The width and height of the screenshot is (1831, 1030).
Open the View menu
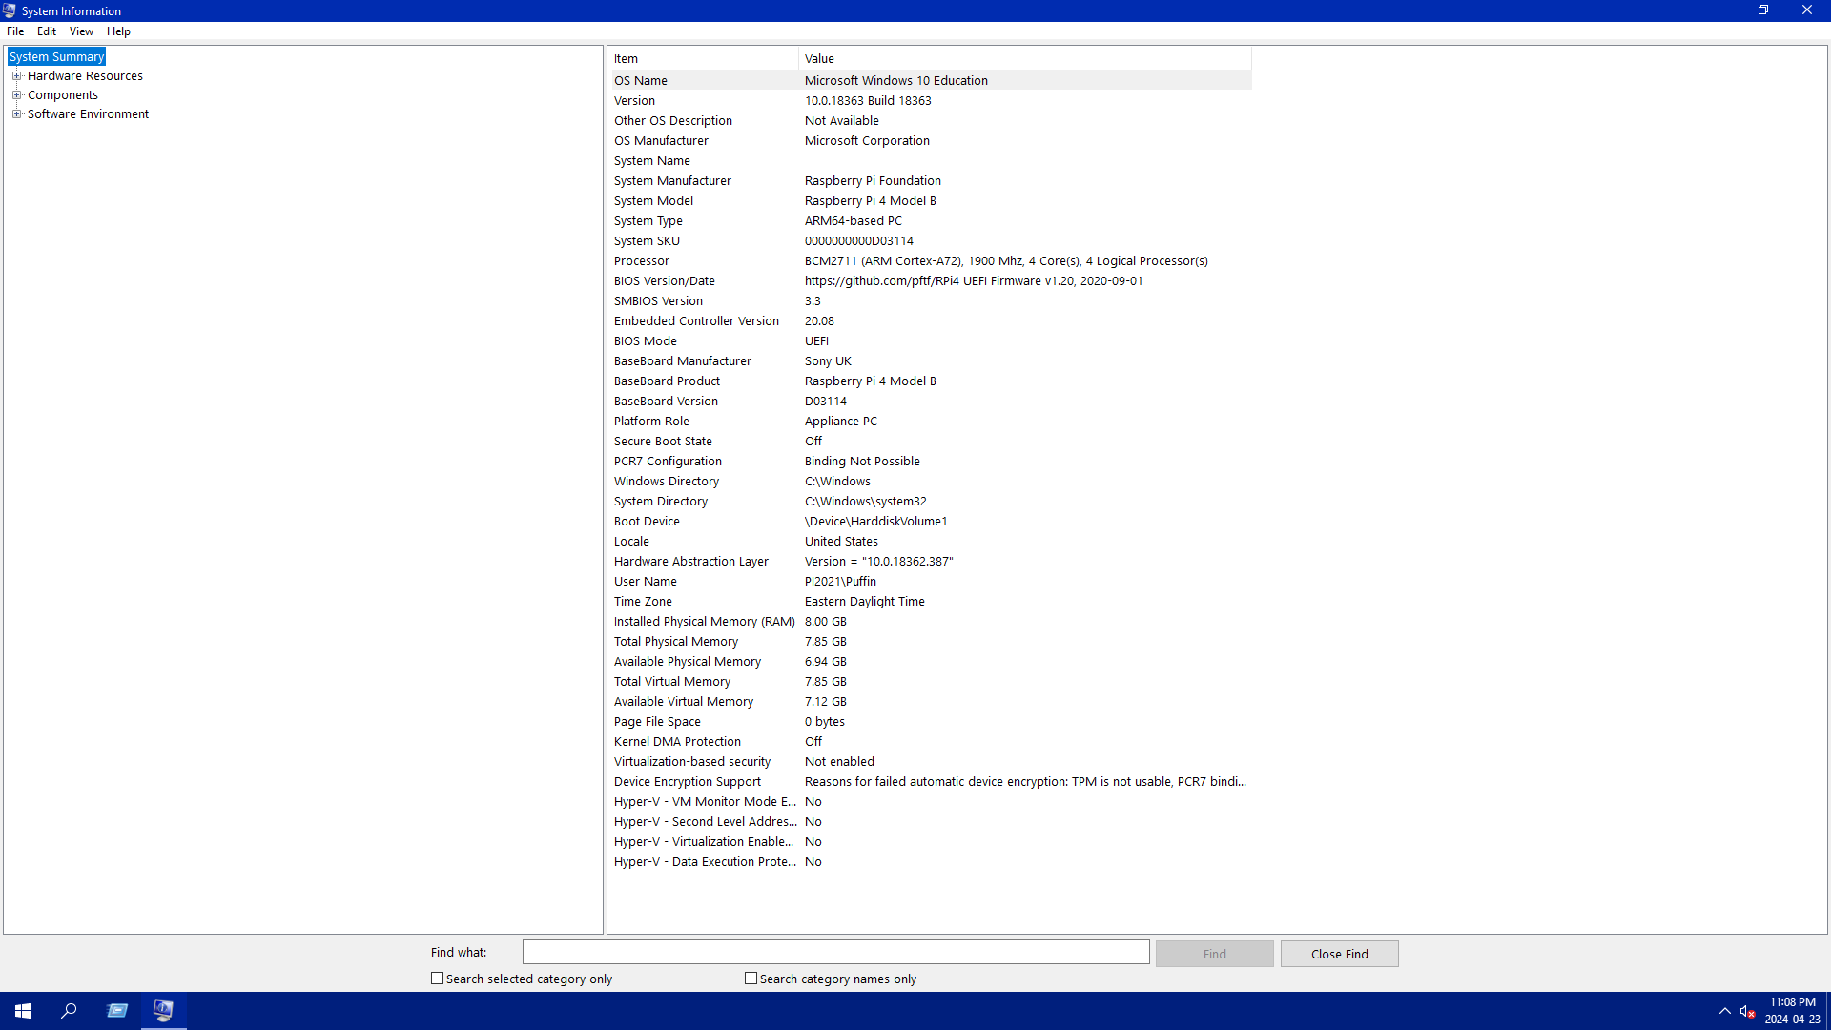tap(81, 31)
